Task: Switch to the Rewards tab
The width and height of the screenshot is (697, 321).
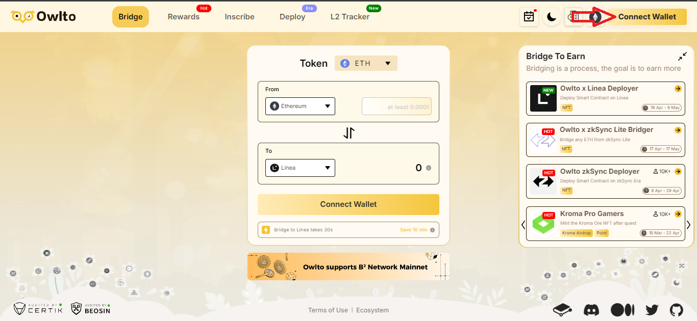Action: point(184,17)
